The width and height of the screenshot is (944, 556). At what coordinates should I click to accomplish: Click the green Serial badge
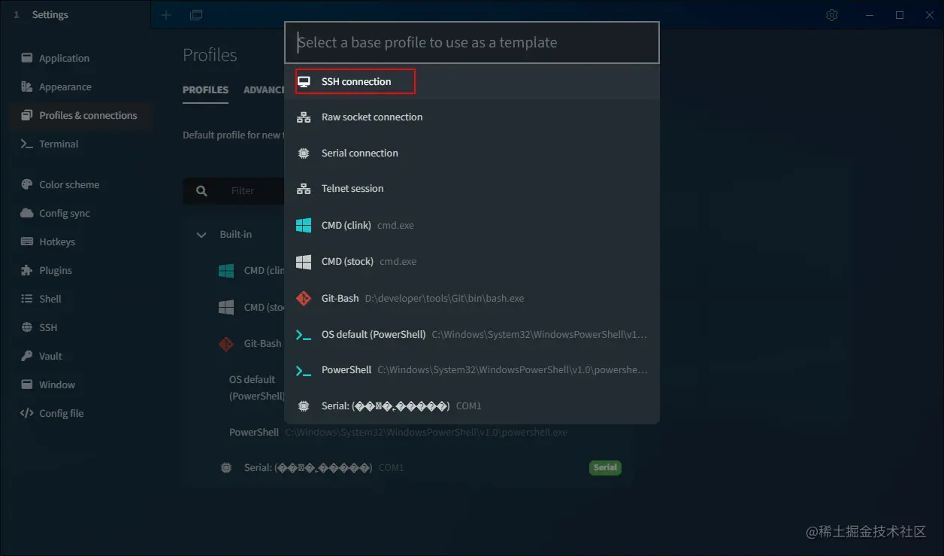(605, 467)
